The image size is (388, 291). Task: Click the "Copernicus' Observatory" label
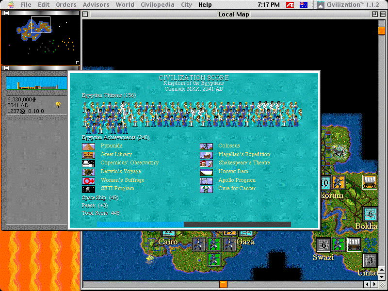coord(129,162)
